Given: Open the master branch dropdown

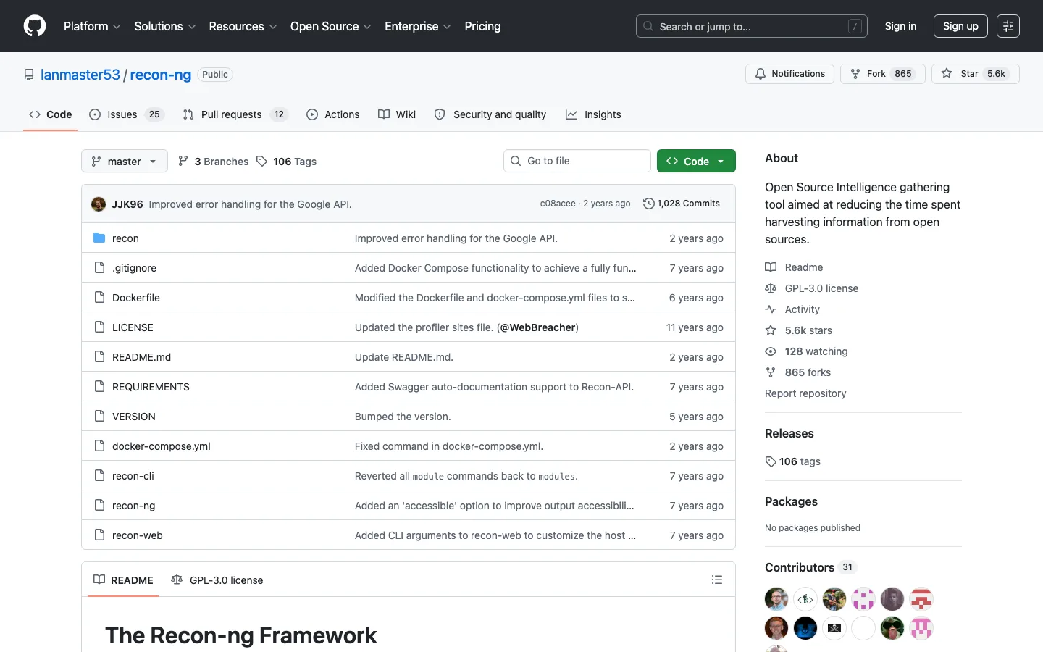Looking at the screenshot, I should click(125, 161).
